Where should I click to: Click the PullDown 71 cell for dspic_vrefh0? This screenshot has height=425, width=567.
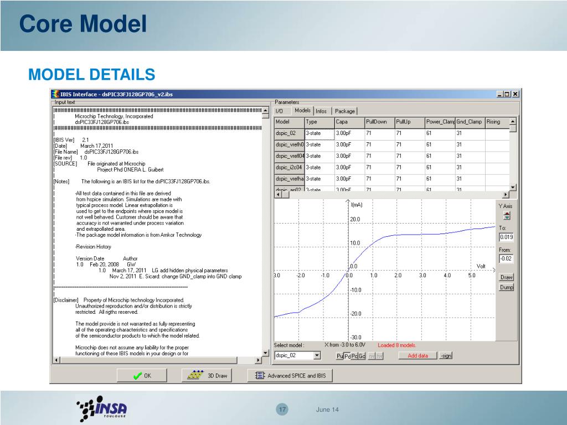pyautogui.click(x=380, y=145)
